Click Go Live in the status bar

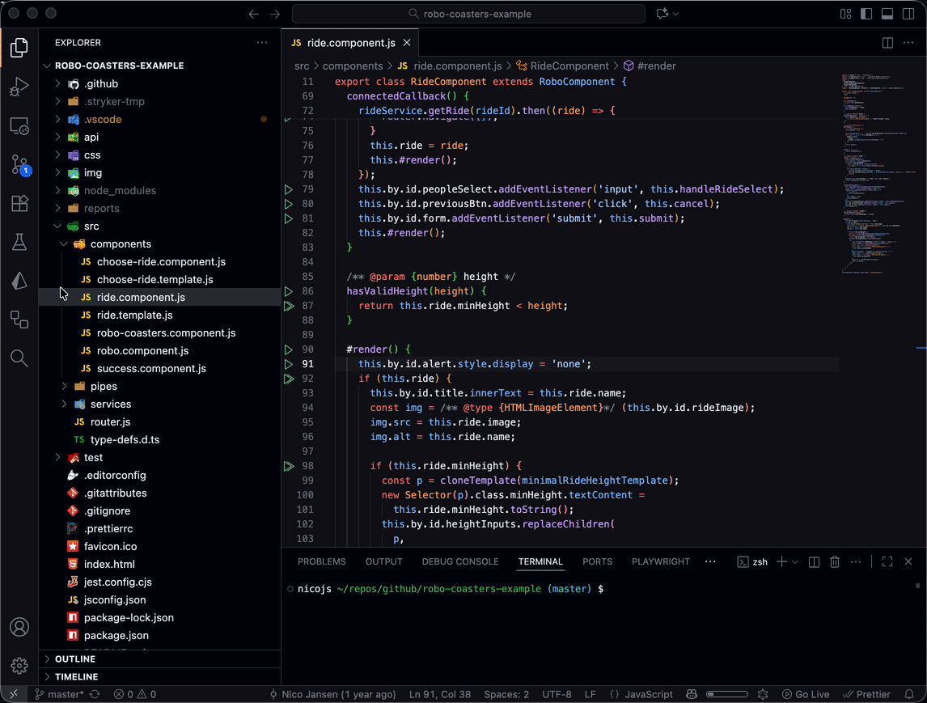tap(806, 693)
